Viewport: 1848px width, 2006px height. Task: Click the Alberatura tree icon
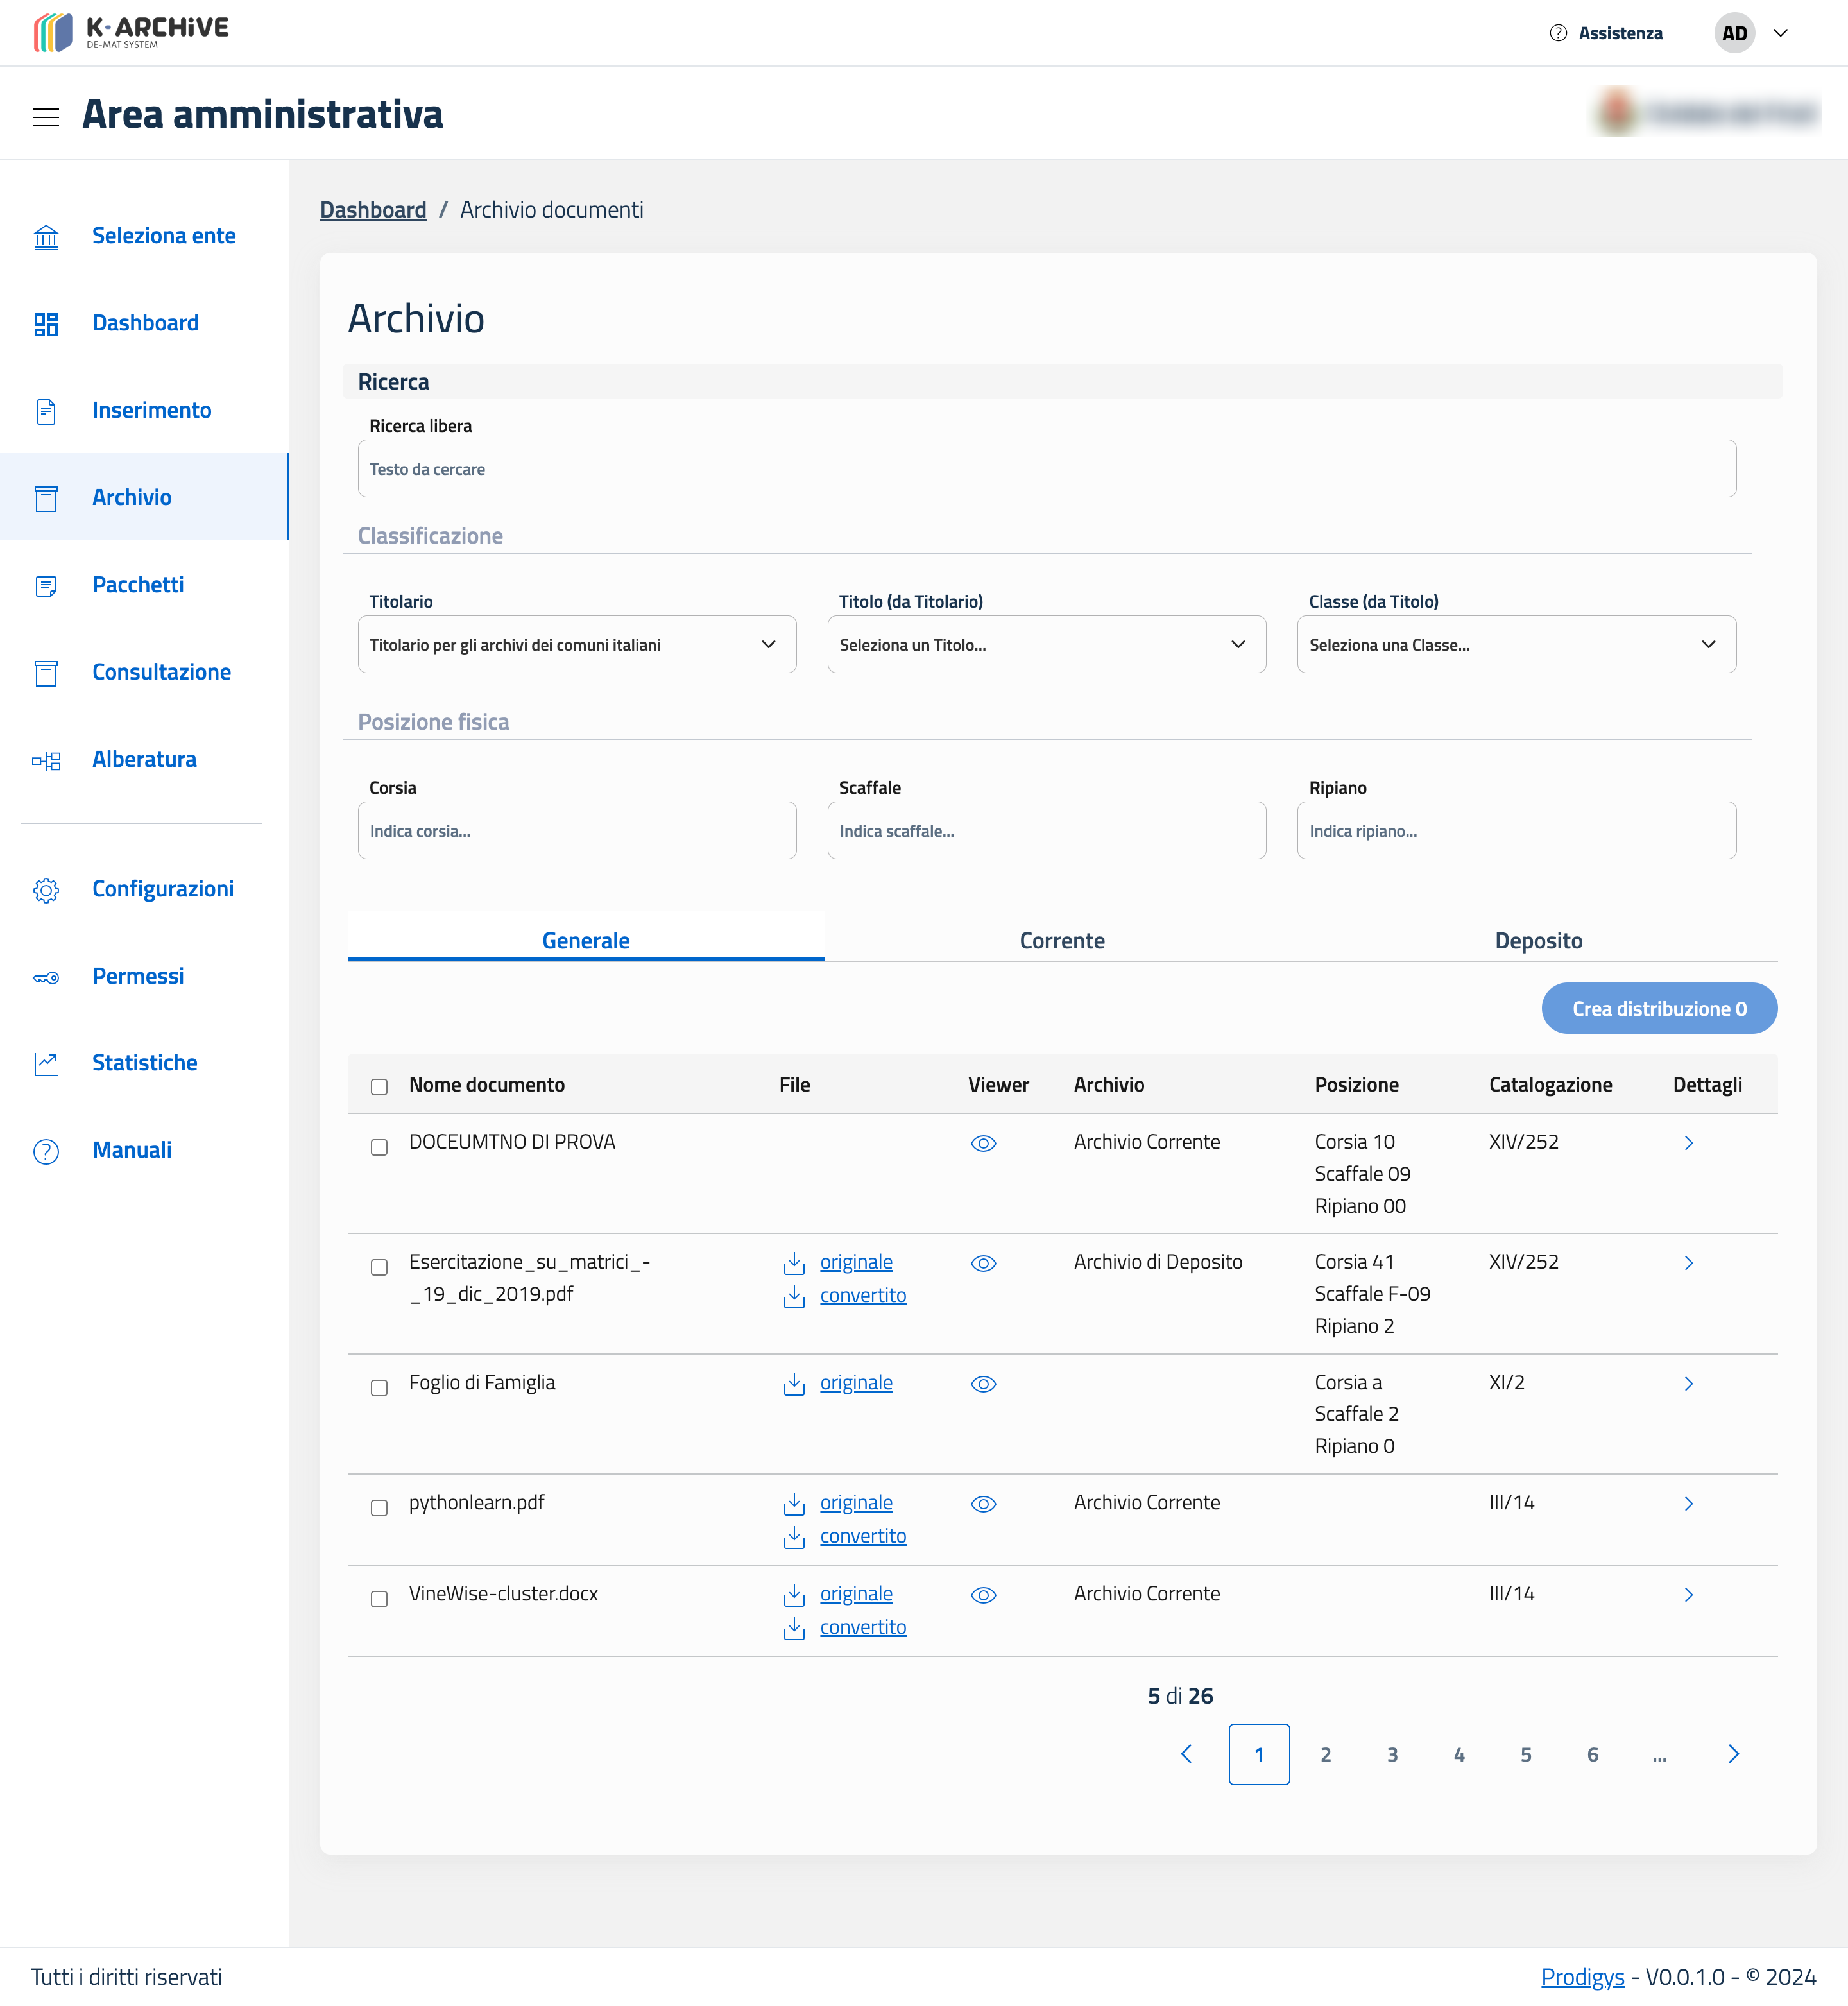[46, 761]
